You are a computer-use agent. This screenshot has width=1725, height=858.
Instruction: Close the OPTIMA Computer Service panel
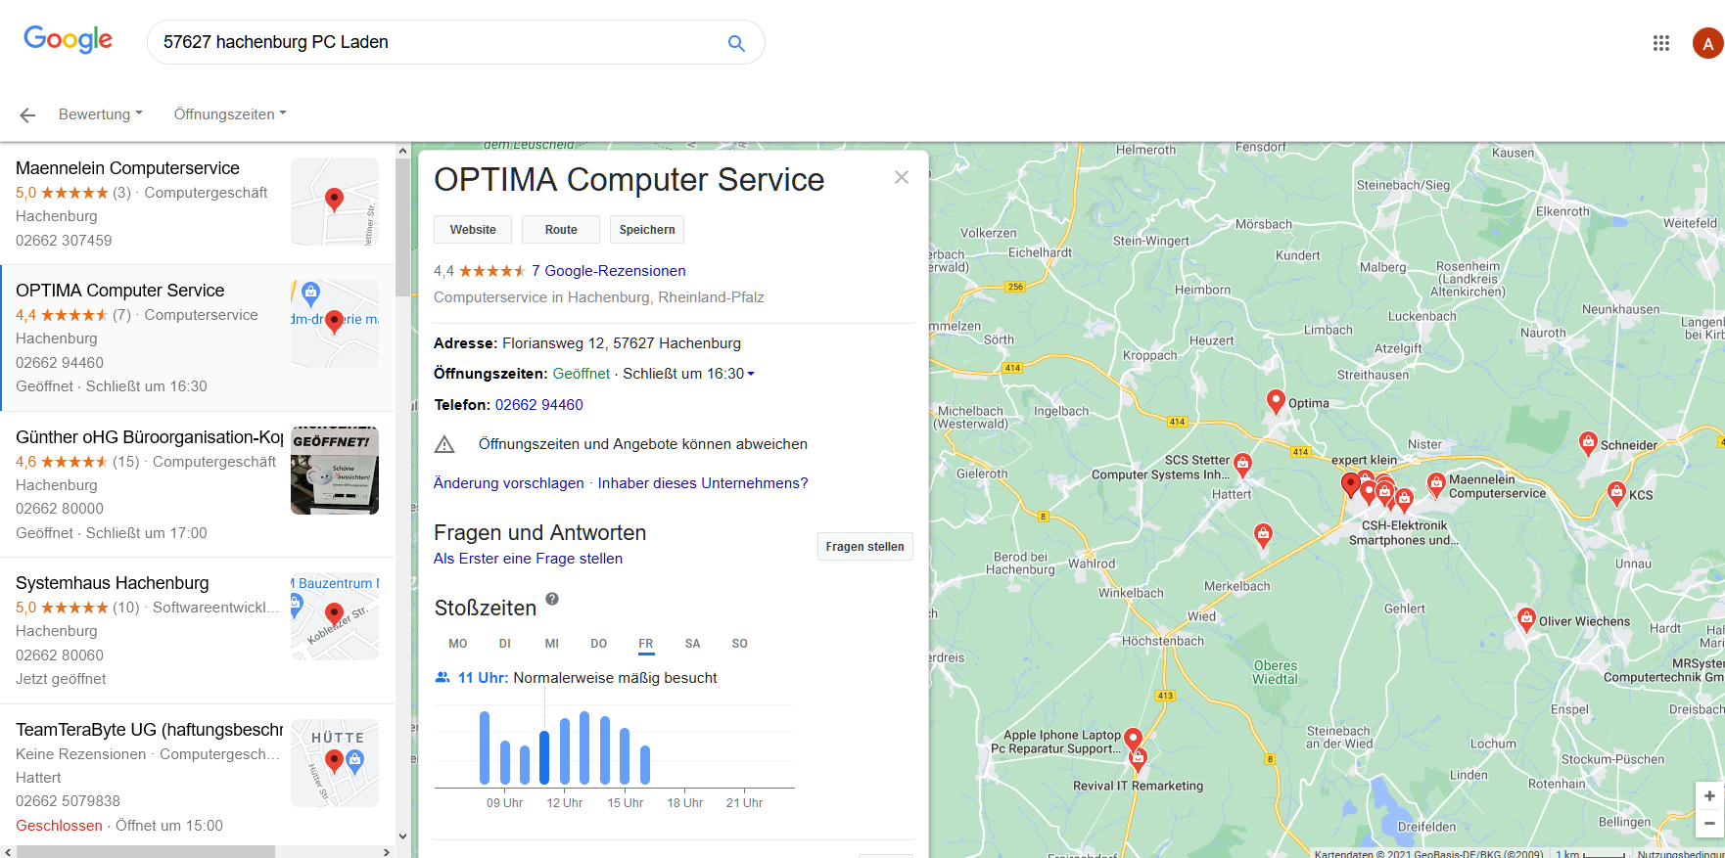pyautogui.click(x=902, y=177)
